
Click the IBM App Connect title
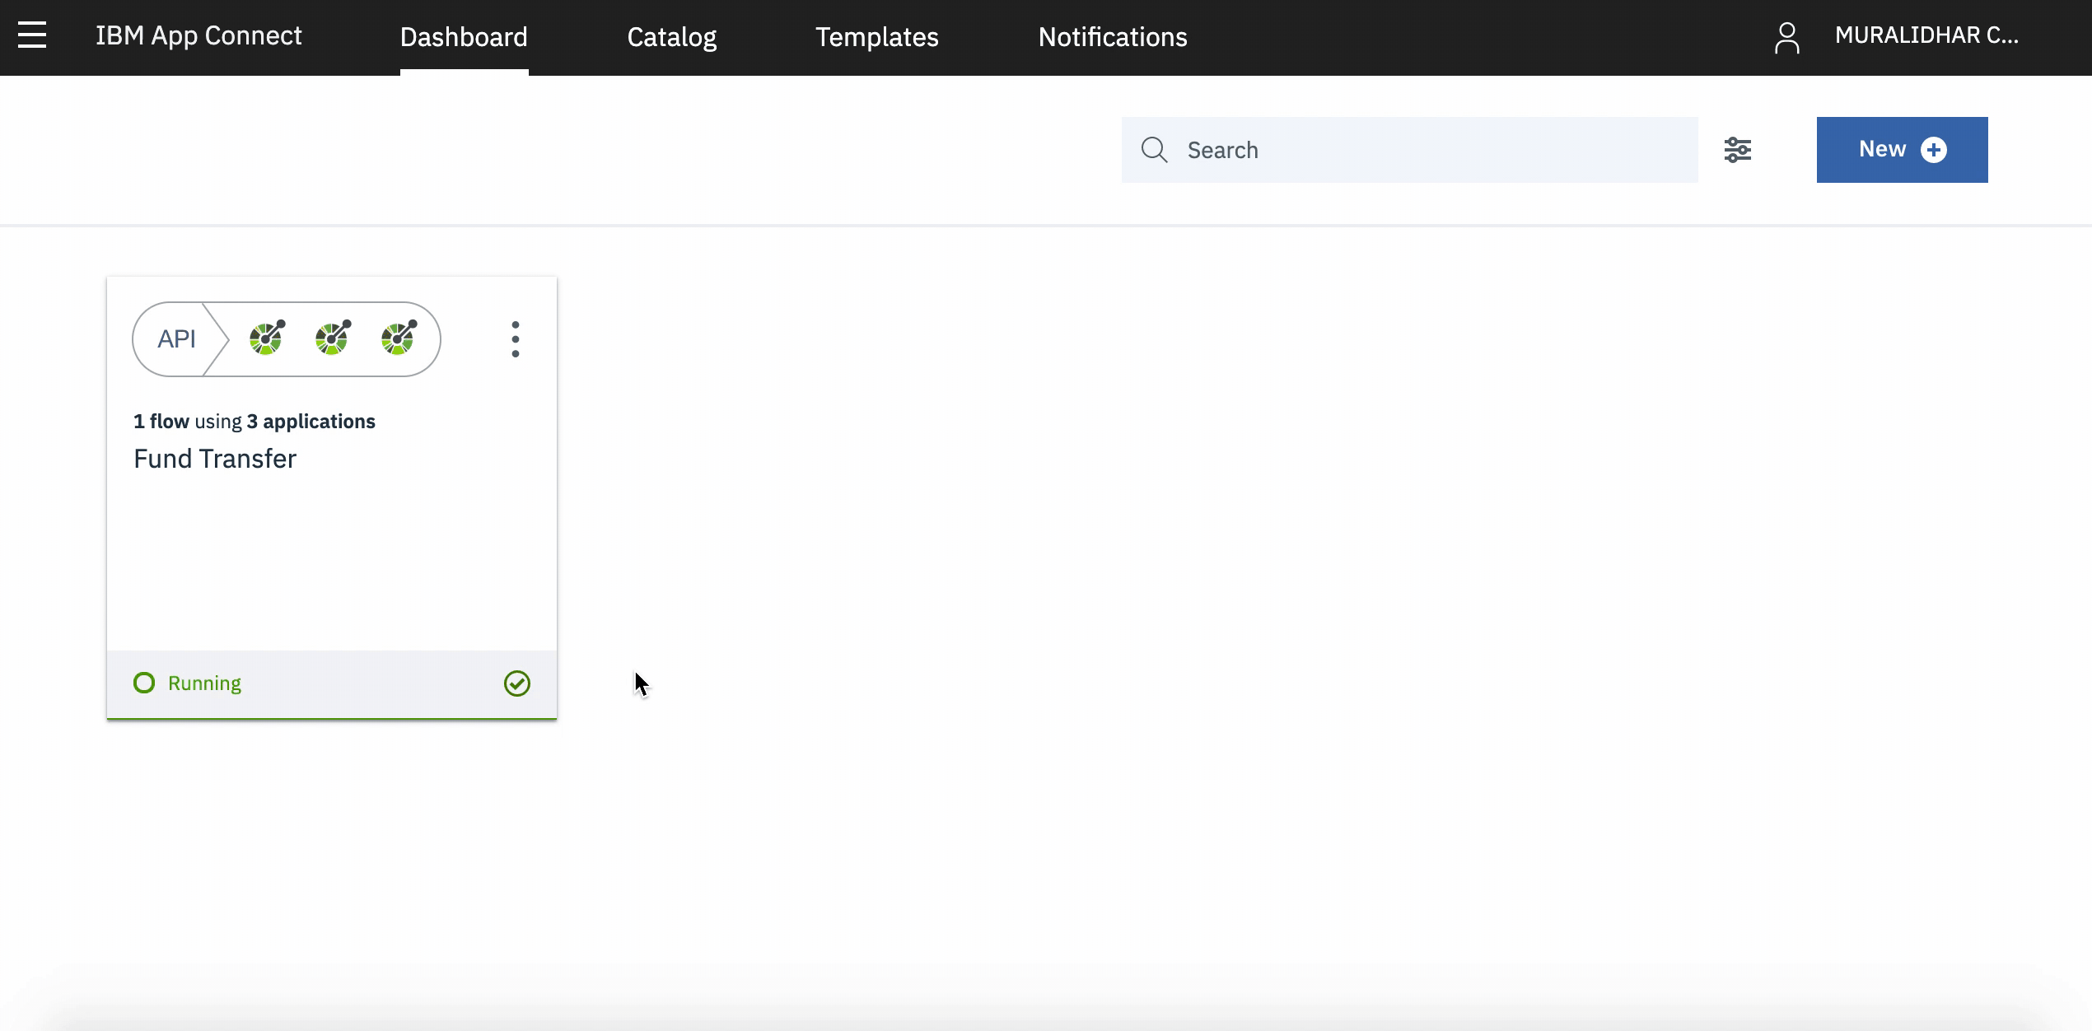click(198, 35)
